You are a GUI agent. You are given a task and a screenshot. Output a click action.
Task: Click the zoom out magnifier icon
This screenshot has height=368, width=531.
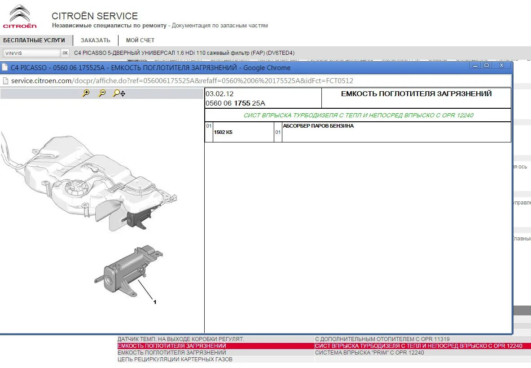coord(101,93)
